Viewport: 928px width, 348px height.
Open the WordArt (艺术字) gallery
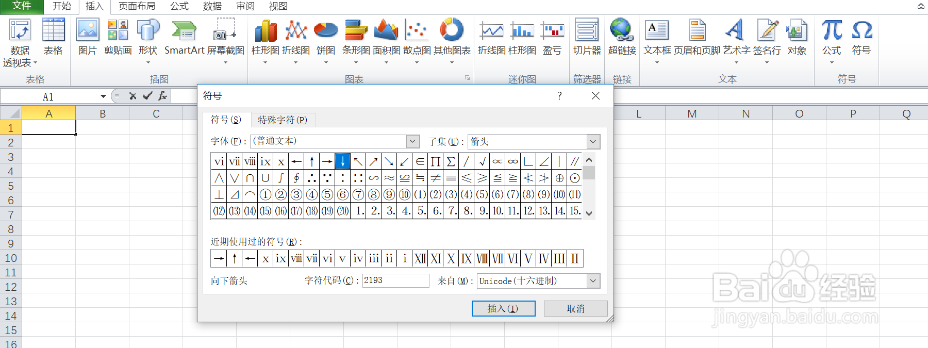click(x=736, y=41)
